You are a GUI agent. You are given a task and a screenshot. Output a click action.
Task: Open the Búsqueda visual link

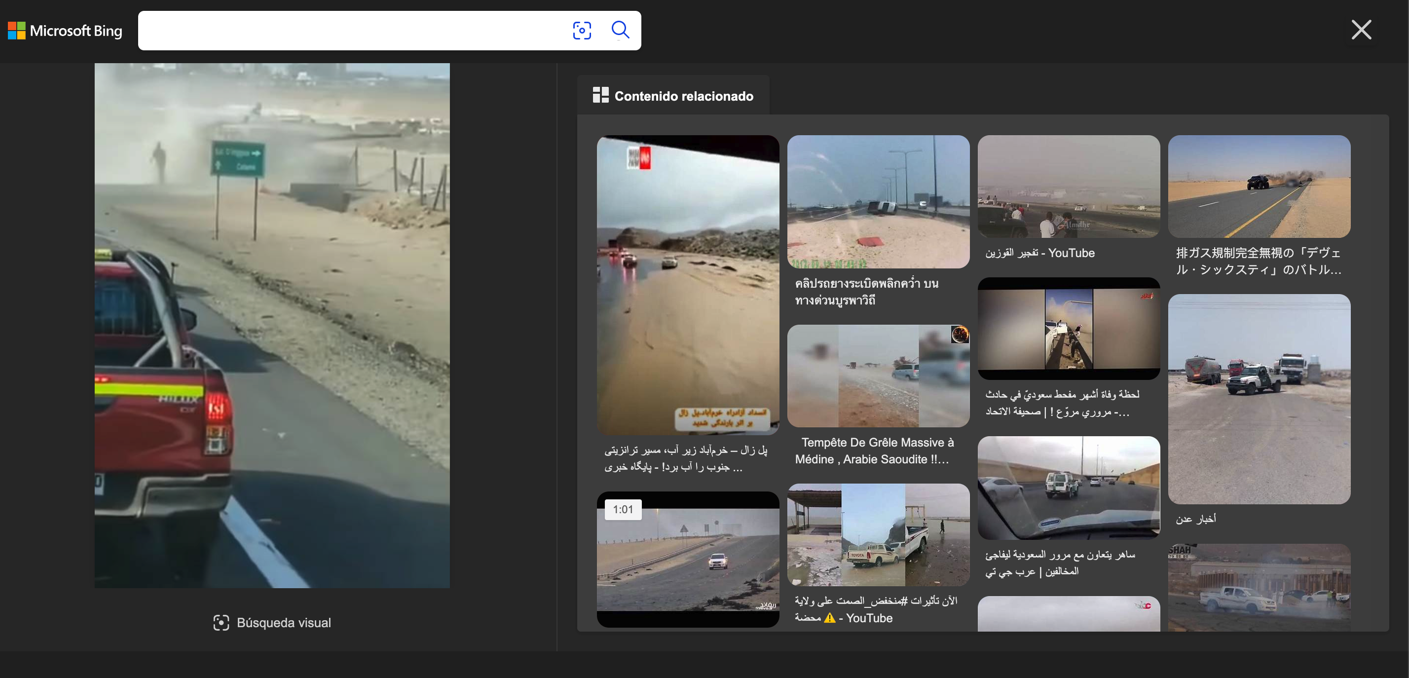[x=283, y=623]
